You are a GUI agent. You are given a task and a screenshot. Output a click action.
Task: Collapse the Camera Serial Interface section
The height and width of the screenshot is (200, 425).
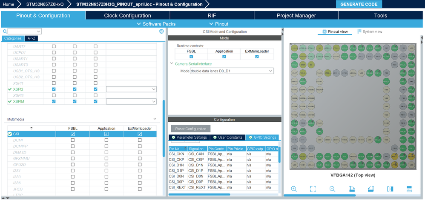coord(171,64)
